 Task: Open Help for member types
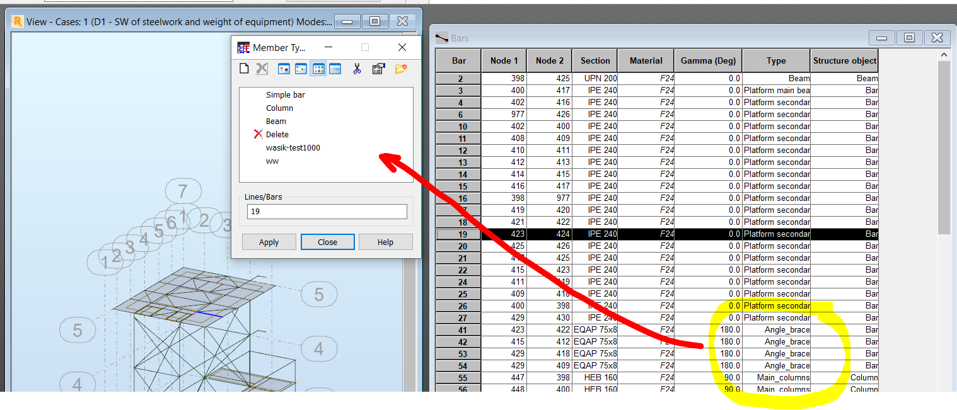coord(385,241)
